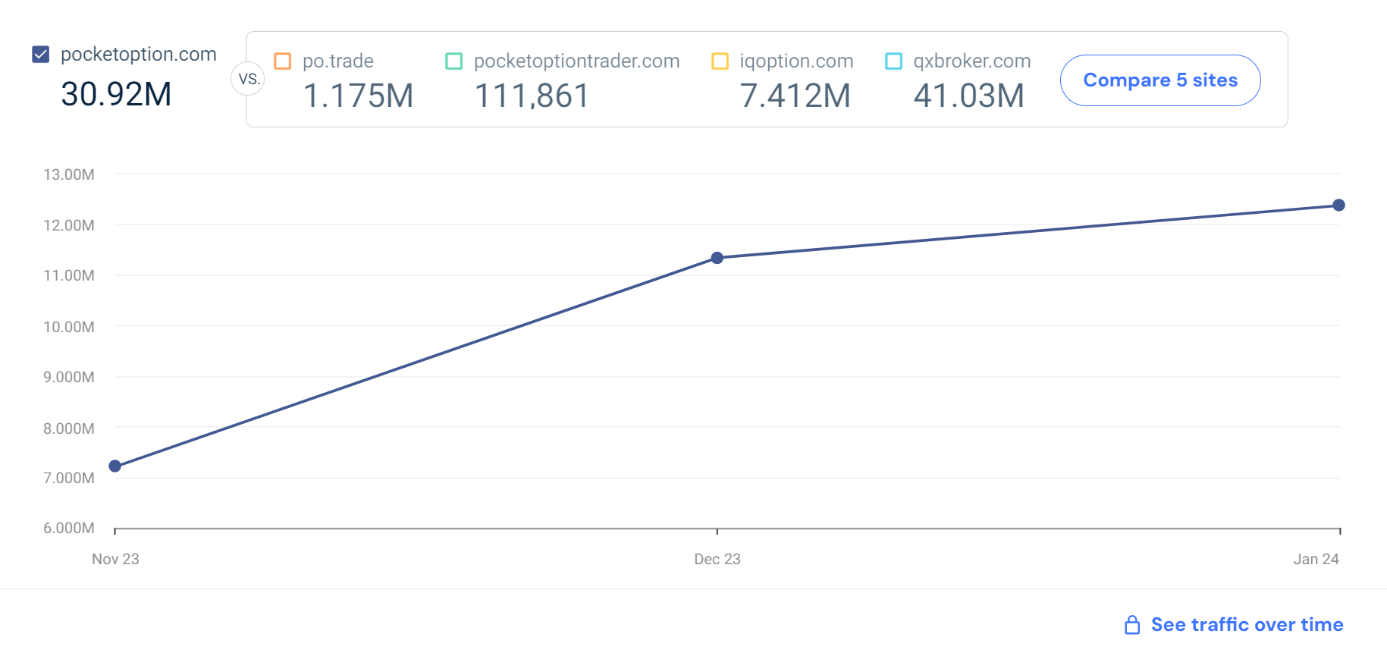This screenshot has height=656, width=1387.
Task: Click the 13.00M y-axis label
Action: (x=69, y=174)
